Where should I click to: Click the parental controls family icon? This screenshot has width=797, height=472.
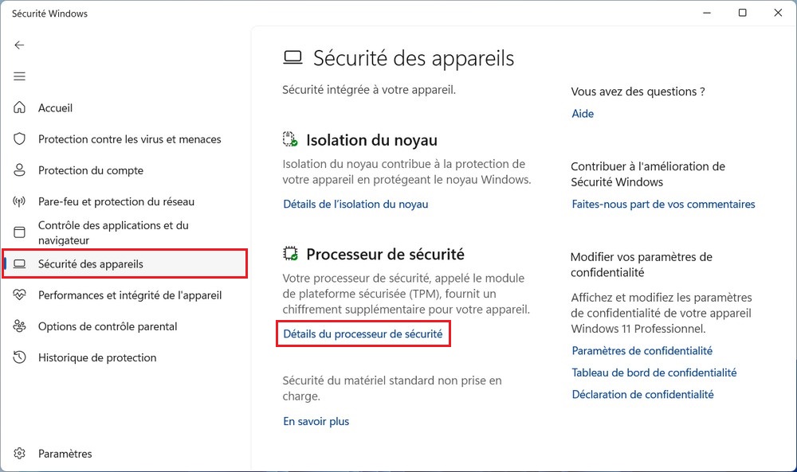20,326
